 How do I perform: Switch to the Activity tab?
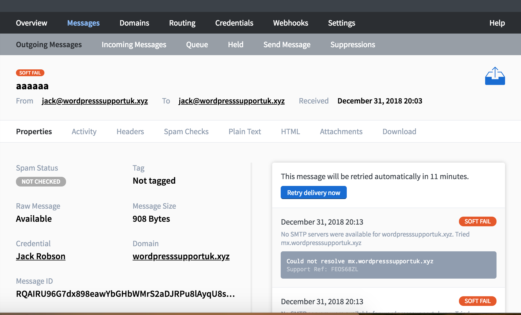coord(84,131)
